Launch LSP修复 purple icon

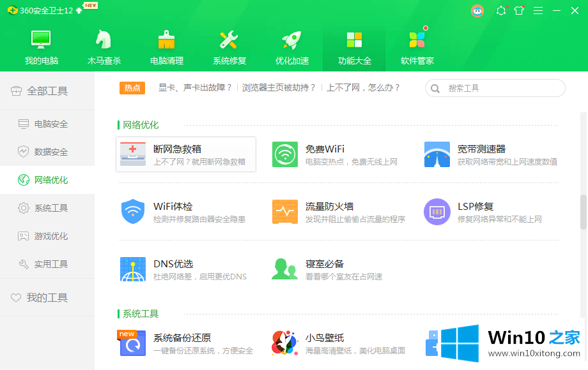(x=437, y=212)
